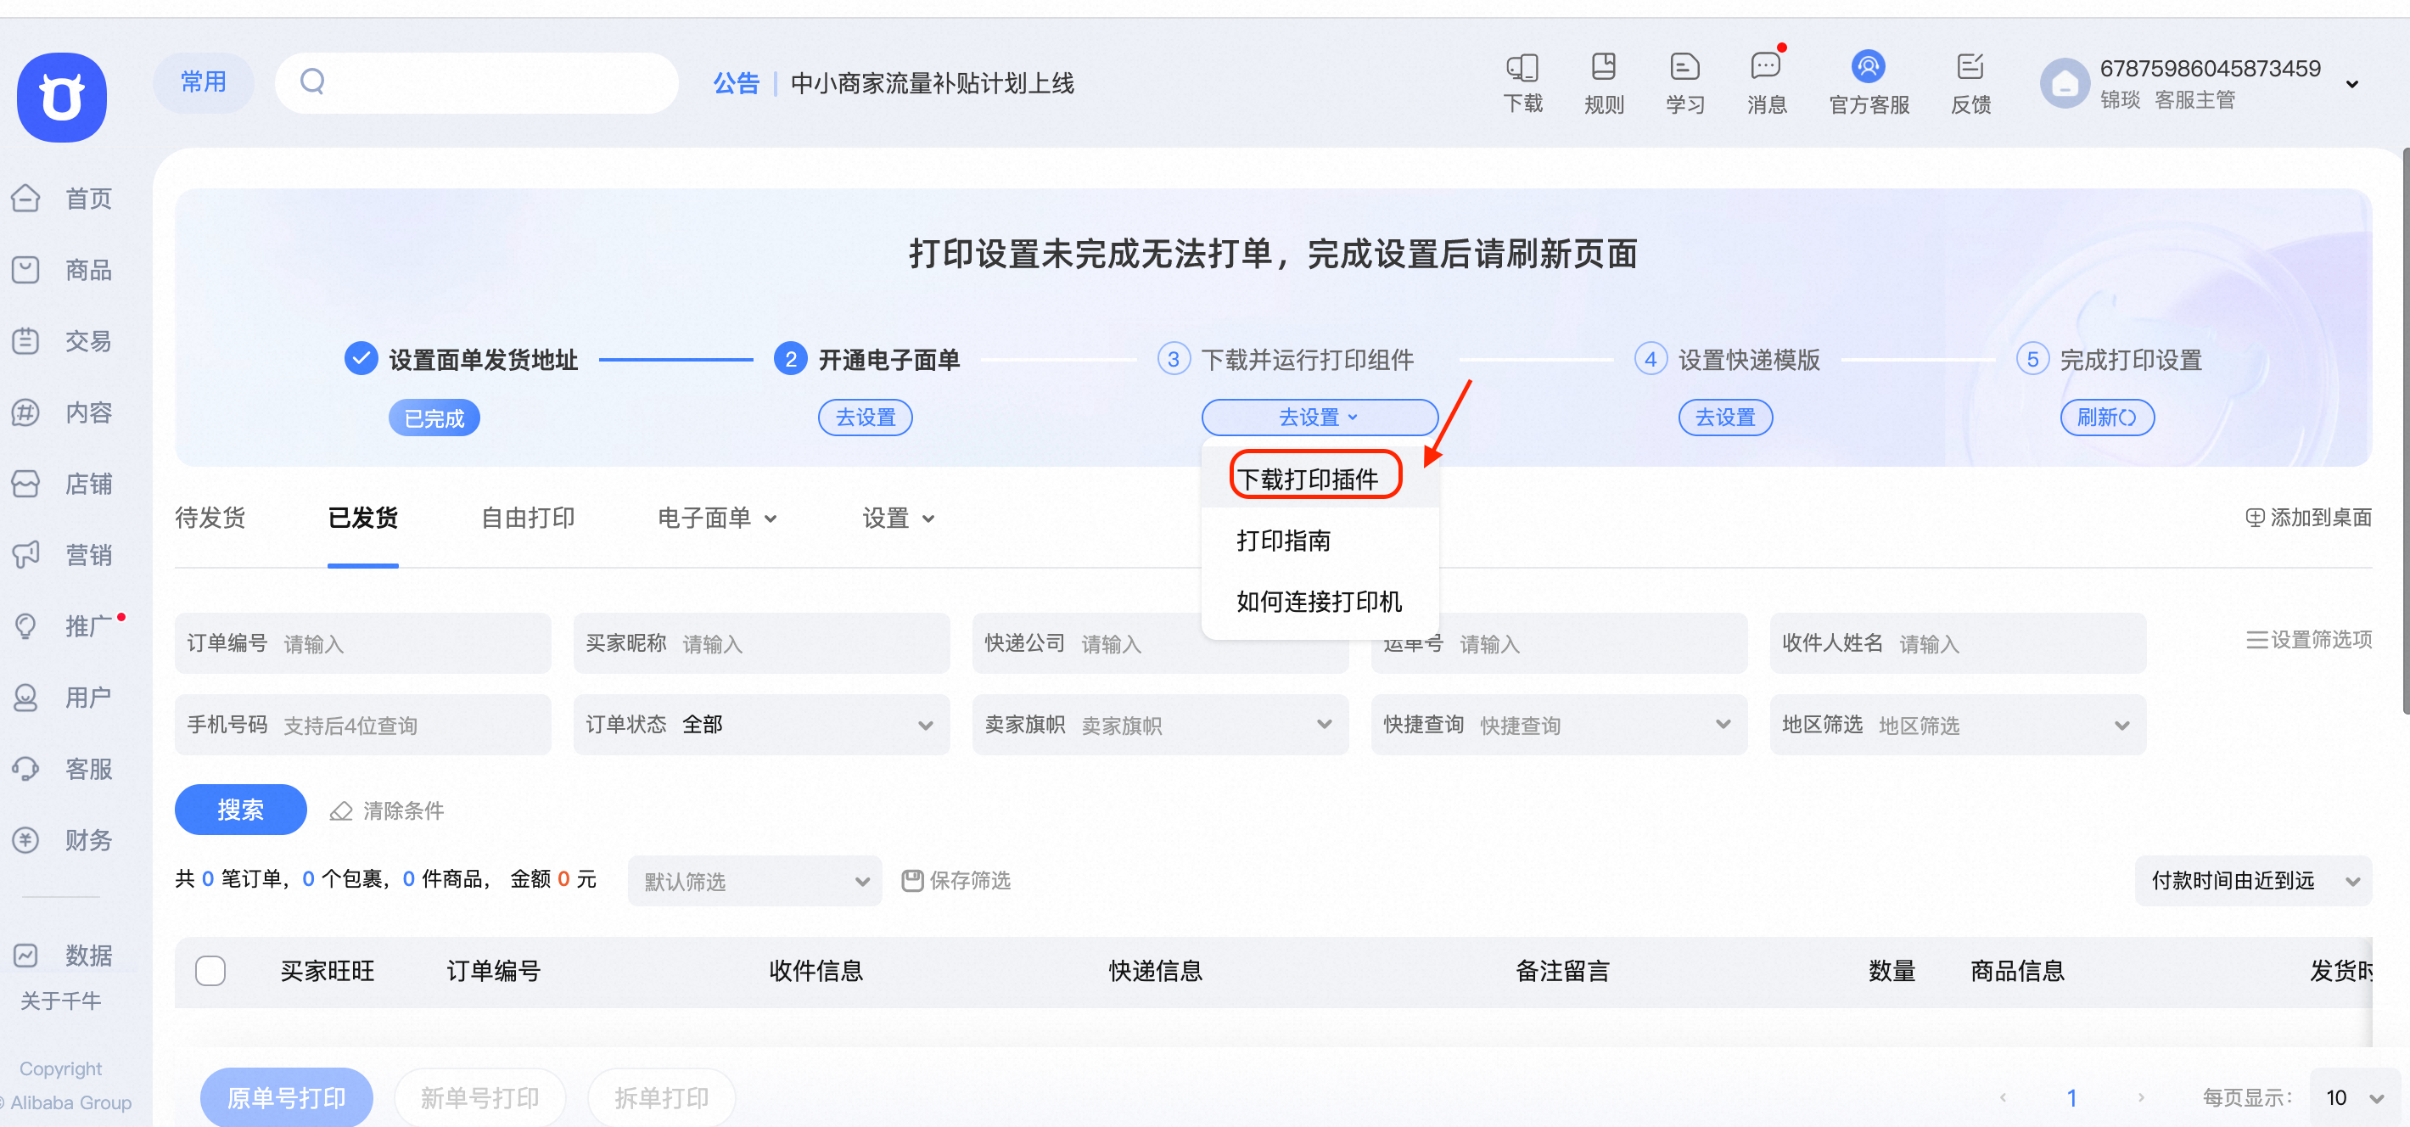Open the 反馈 feedback icon
Image resolution: width=2410 pixels, height=1127 pixels.
pos(1970,82)
